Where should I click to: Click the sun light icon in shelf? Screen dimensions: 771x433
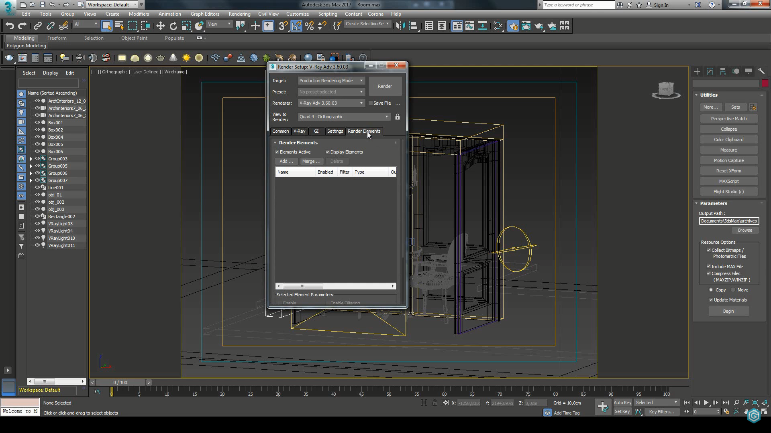click(186, 58)
